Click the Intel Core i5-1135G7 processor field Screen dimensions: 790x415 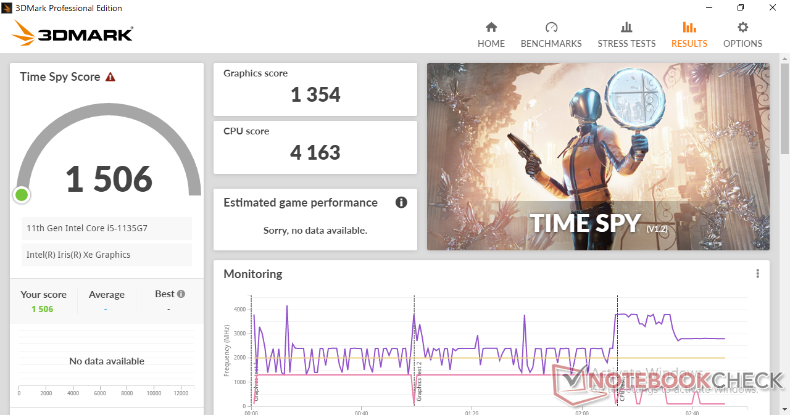coord(107,228)
